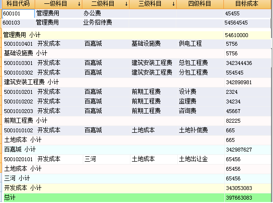
Task: Select the 办公费 cell
Action: pyautogui.click(x=105, y=13)
